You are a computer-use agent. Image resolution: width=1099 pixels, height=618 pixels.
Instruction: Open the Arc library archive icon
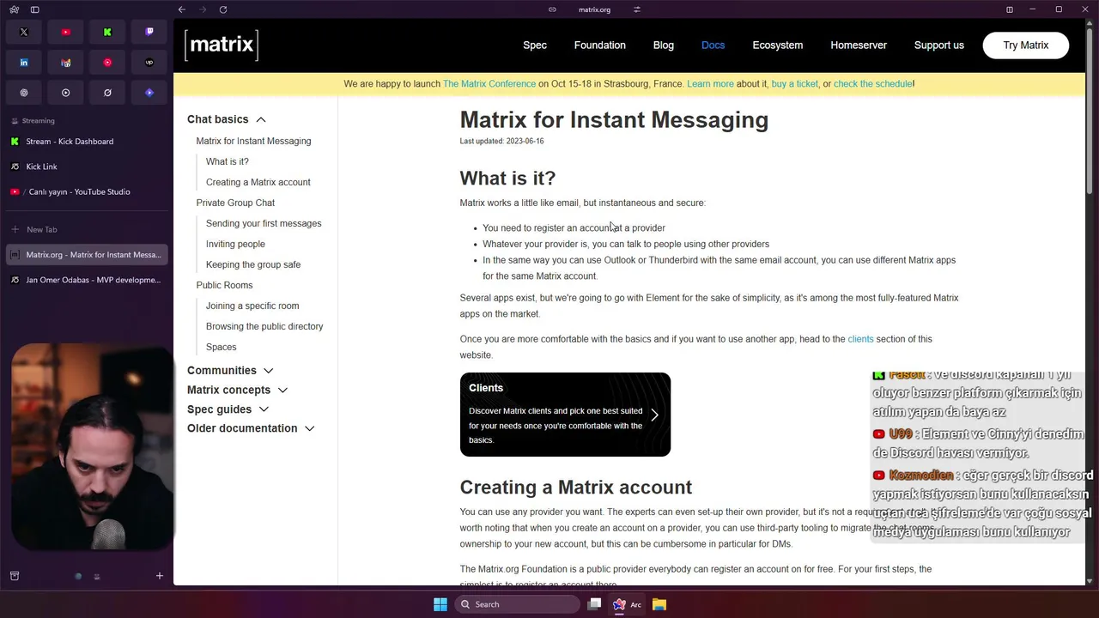tap(15, 576)
